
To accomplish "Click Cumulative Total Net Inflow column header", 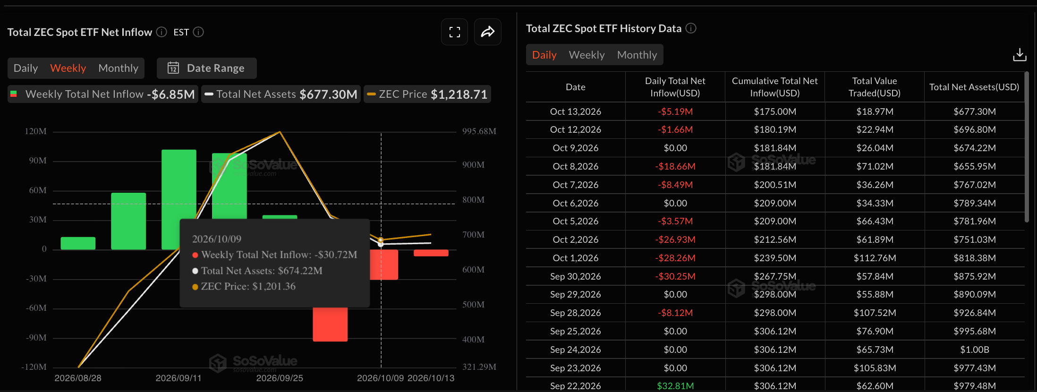I will (x=774, y=87).
